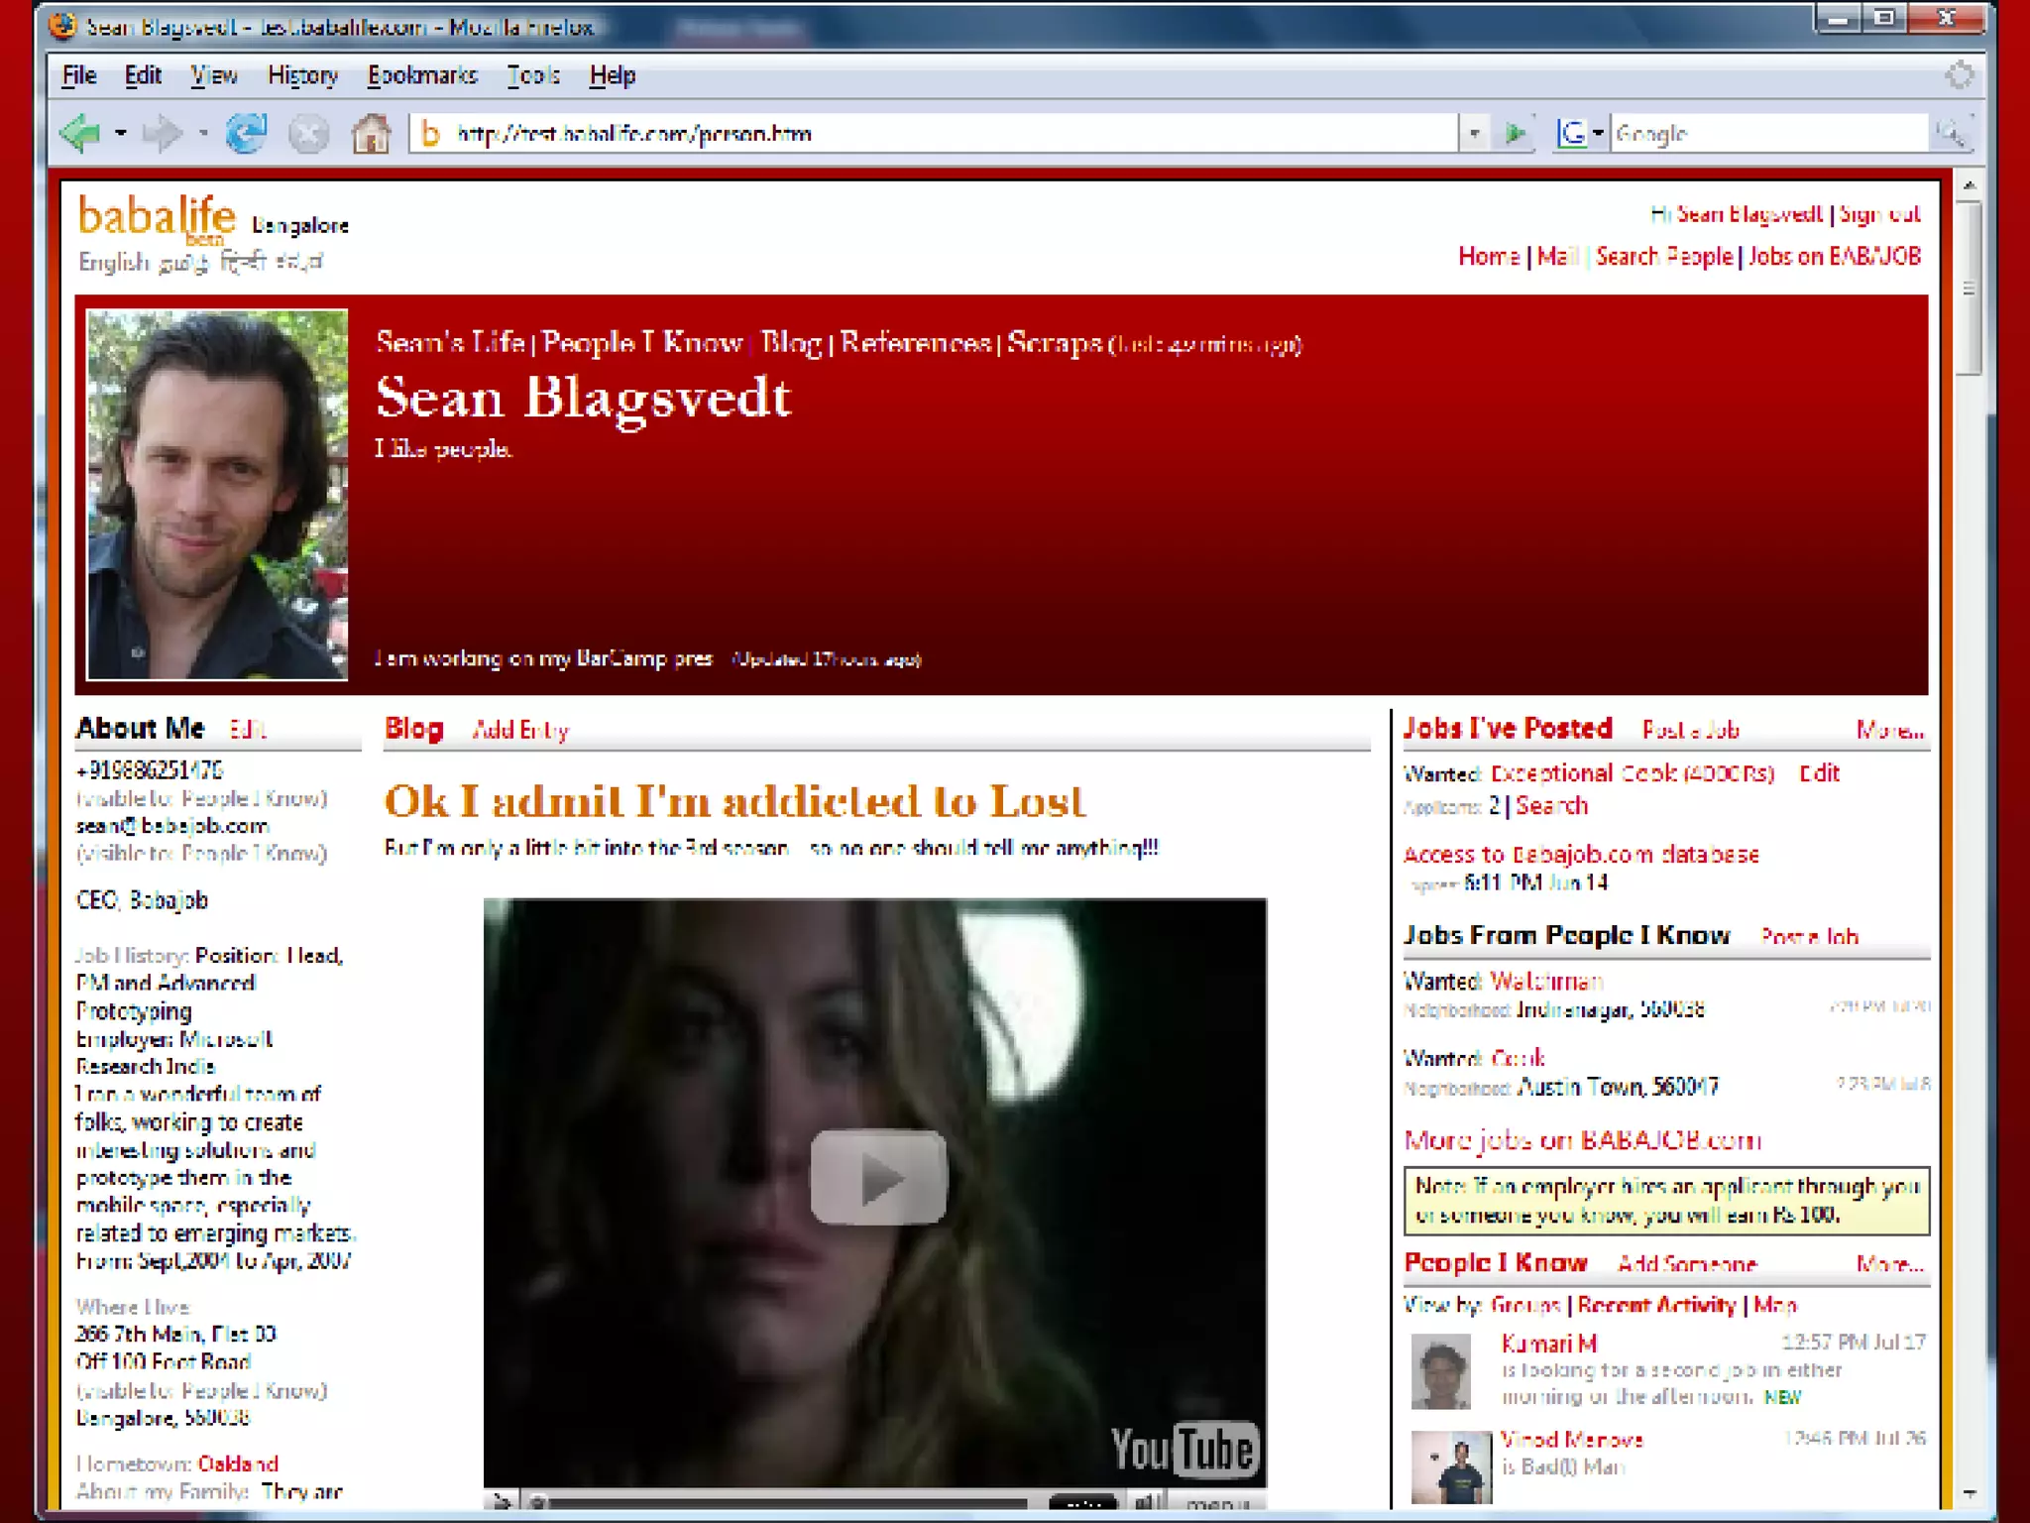Open the back history dropdown arrow
Viewport: 2030px width, 1523px height.
click(121, 133)
